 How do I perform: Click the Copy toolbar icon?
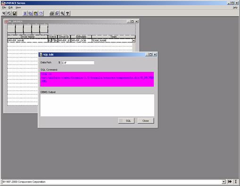(30, 13)
